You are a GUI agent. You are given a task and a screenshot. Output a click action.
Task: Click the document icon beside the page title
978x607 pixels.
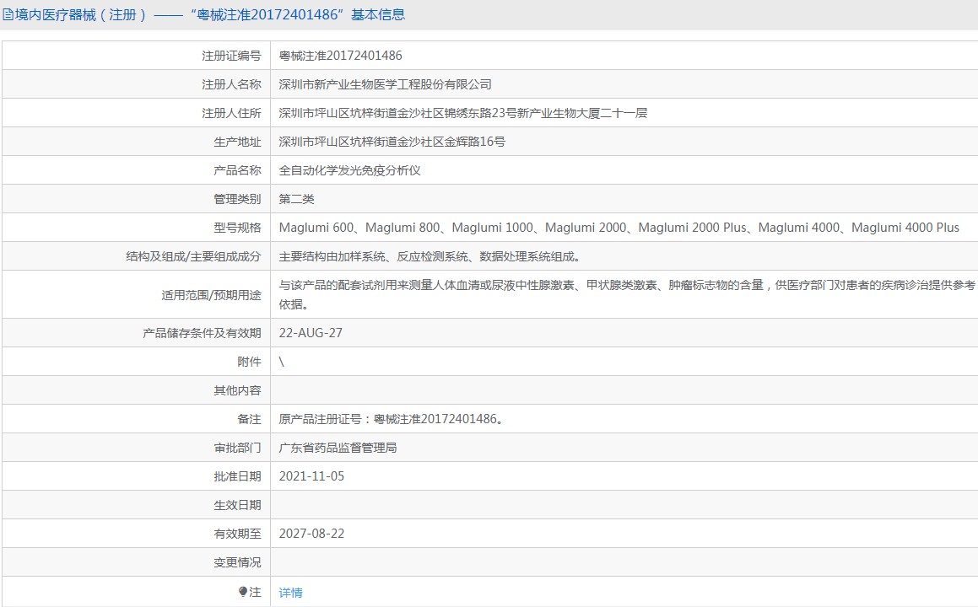point(8,15)
